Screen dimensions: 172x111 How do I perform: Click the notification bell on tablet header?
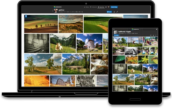(157, 29)
